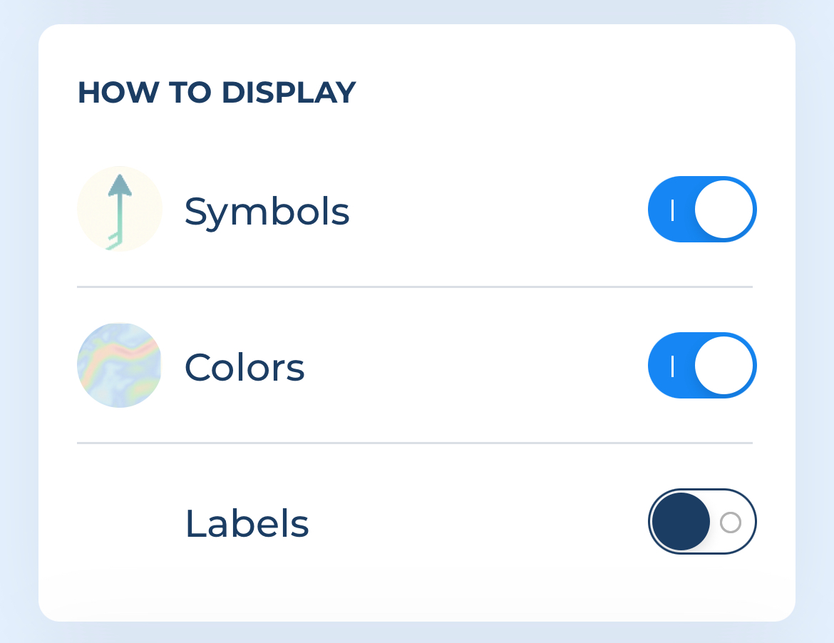Screen dimensions: 834x643
Task: Click the on-indicator bar inside Symbols switch
Action: tap(673, 210)
